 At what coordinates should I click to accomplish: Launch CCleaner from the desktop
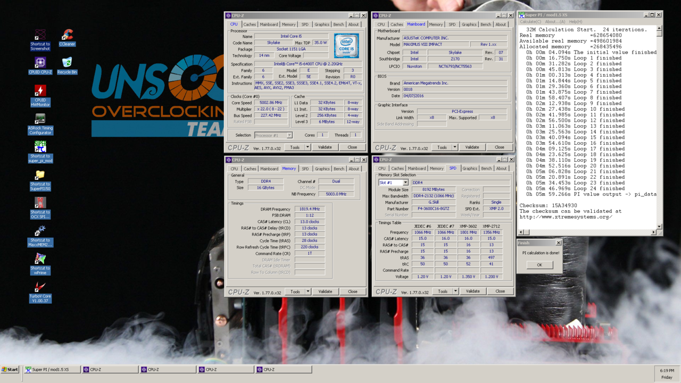pos(67,36)
